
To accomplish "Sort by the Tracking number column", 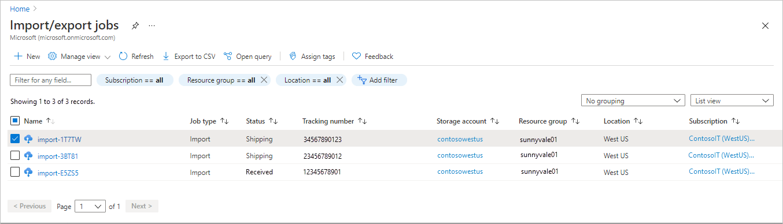I will click(x=334, y=121).
